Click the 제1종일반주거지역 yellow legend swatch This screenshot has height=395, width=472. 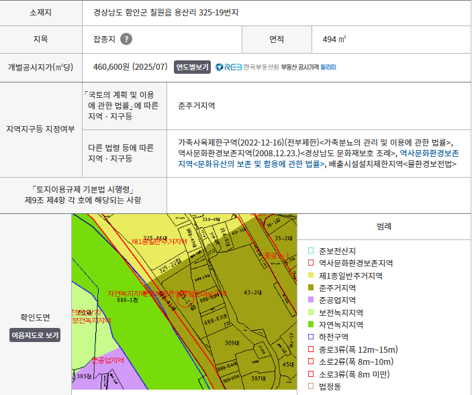click(x=311, y=276)
